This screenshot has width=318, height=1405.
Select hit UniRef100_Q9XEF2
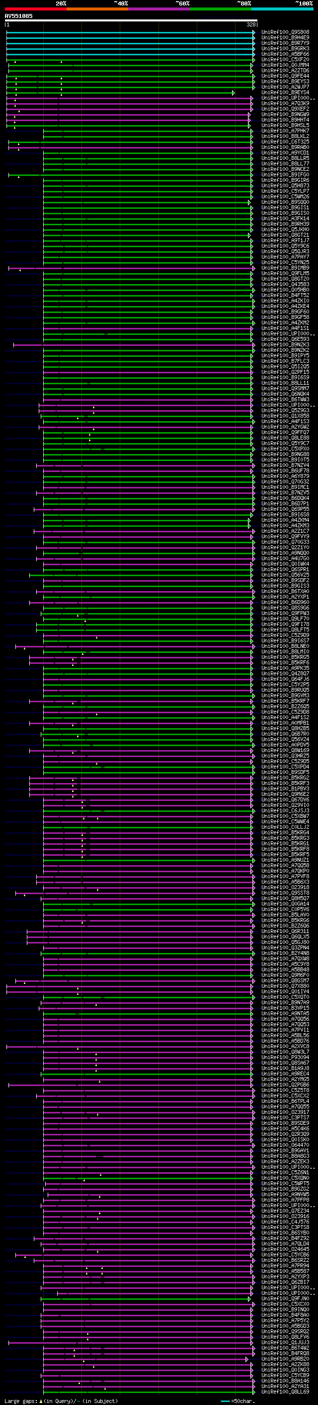[285, 109]
